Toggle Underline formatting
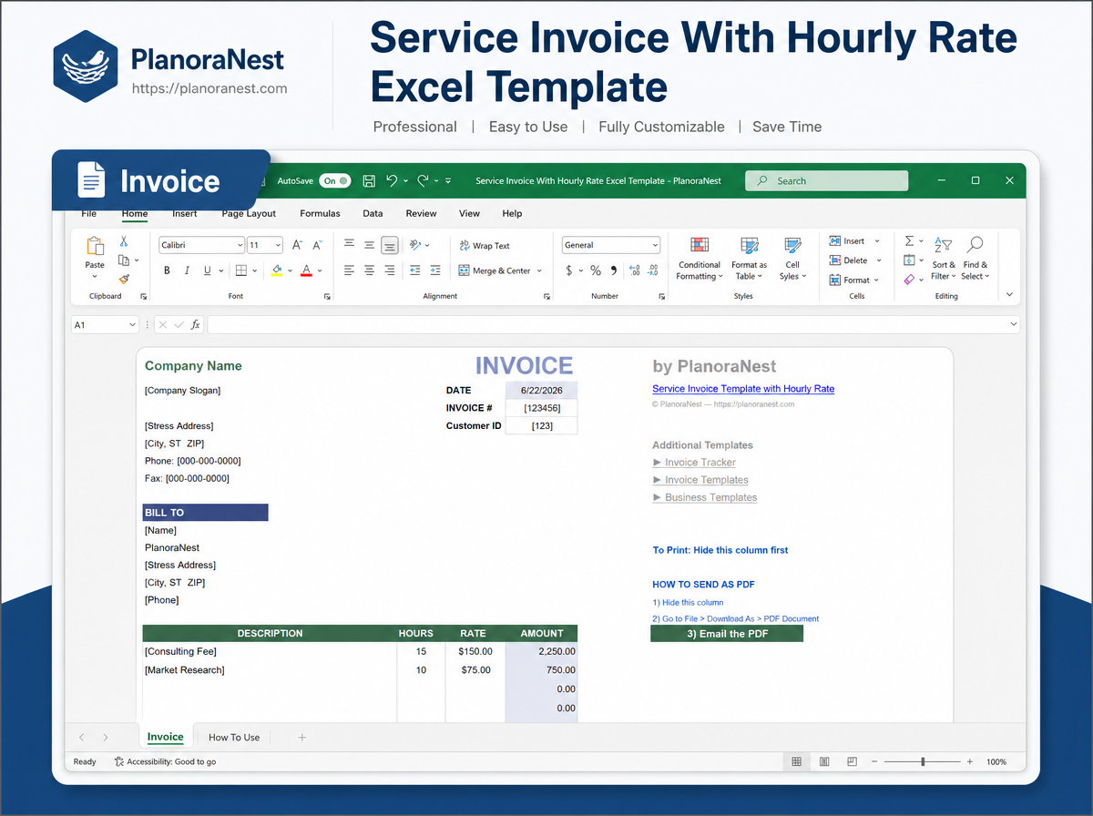The width and height of the screenshot is (1093, 816). pos(208,270)
